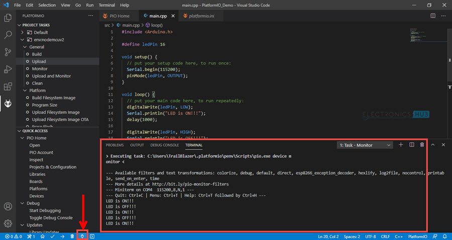452x240 pixels.
Task: Change language mode via C++
Action: click(399, 236)
